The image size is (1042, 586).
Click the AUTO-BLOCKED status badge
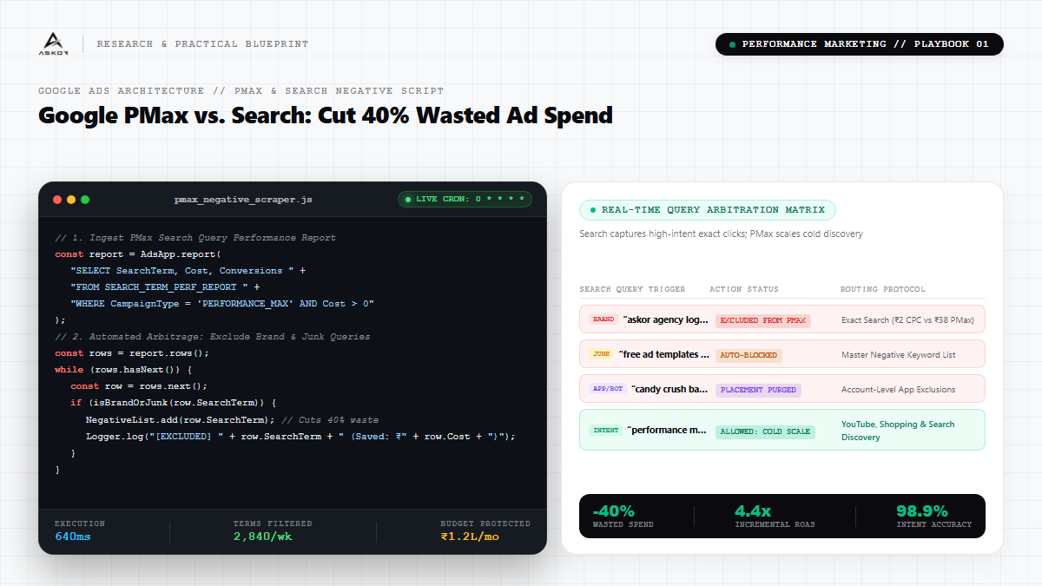click(749, 355)
